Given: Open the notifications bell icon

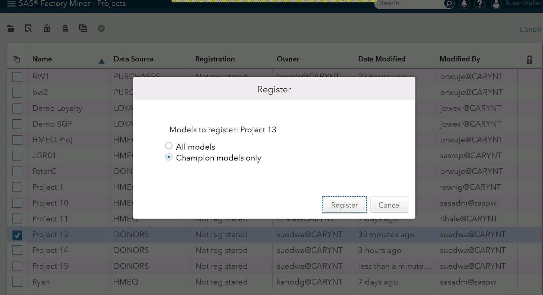Looking at the screenshot, I should [464, 4].
